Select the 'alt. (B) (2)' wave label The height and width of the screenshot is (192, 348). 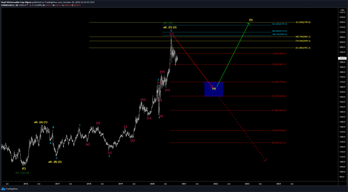click(55, 161)
